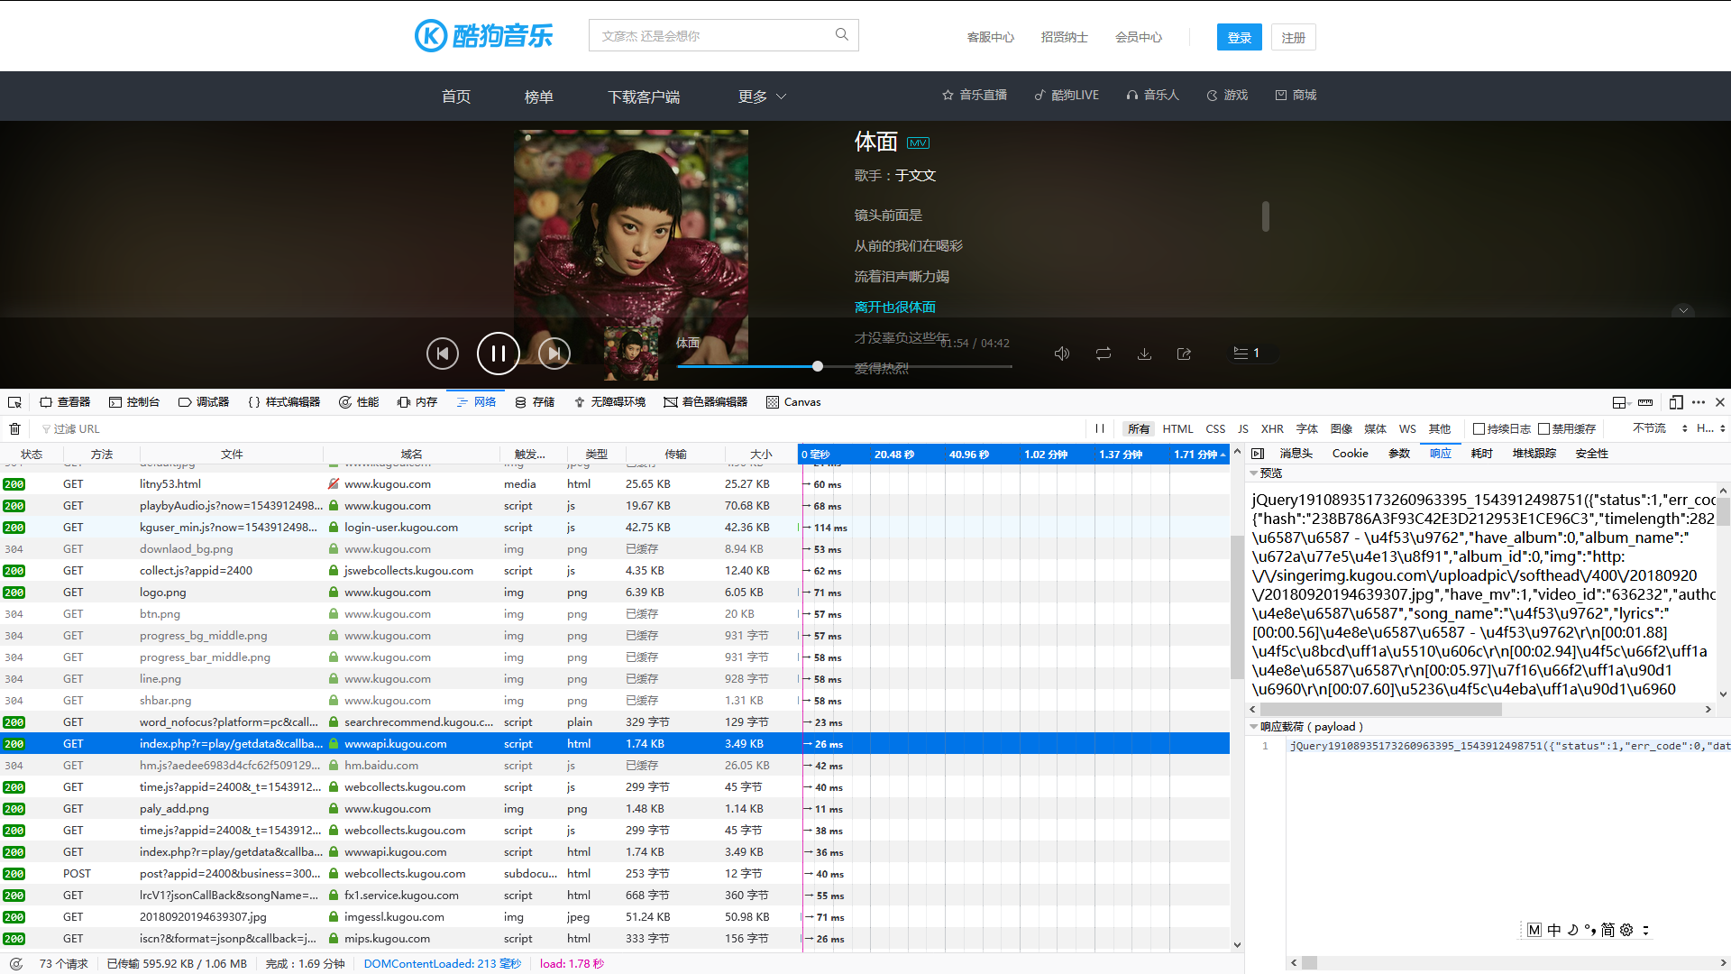Click the lyrics panel scrollbar
1731x974 pixels.
(x=1266, y=216)
